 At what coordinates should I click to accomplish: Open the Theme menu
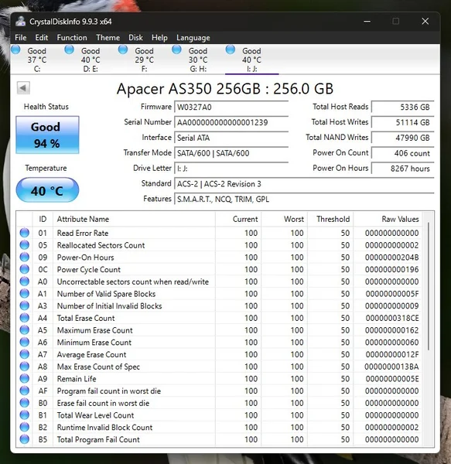[x=108, y=38]
